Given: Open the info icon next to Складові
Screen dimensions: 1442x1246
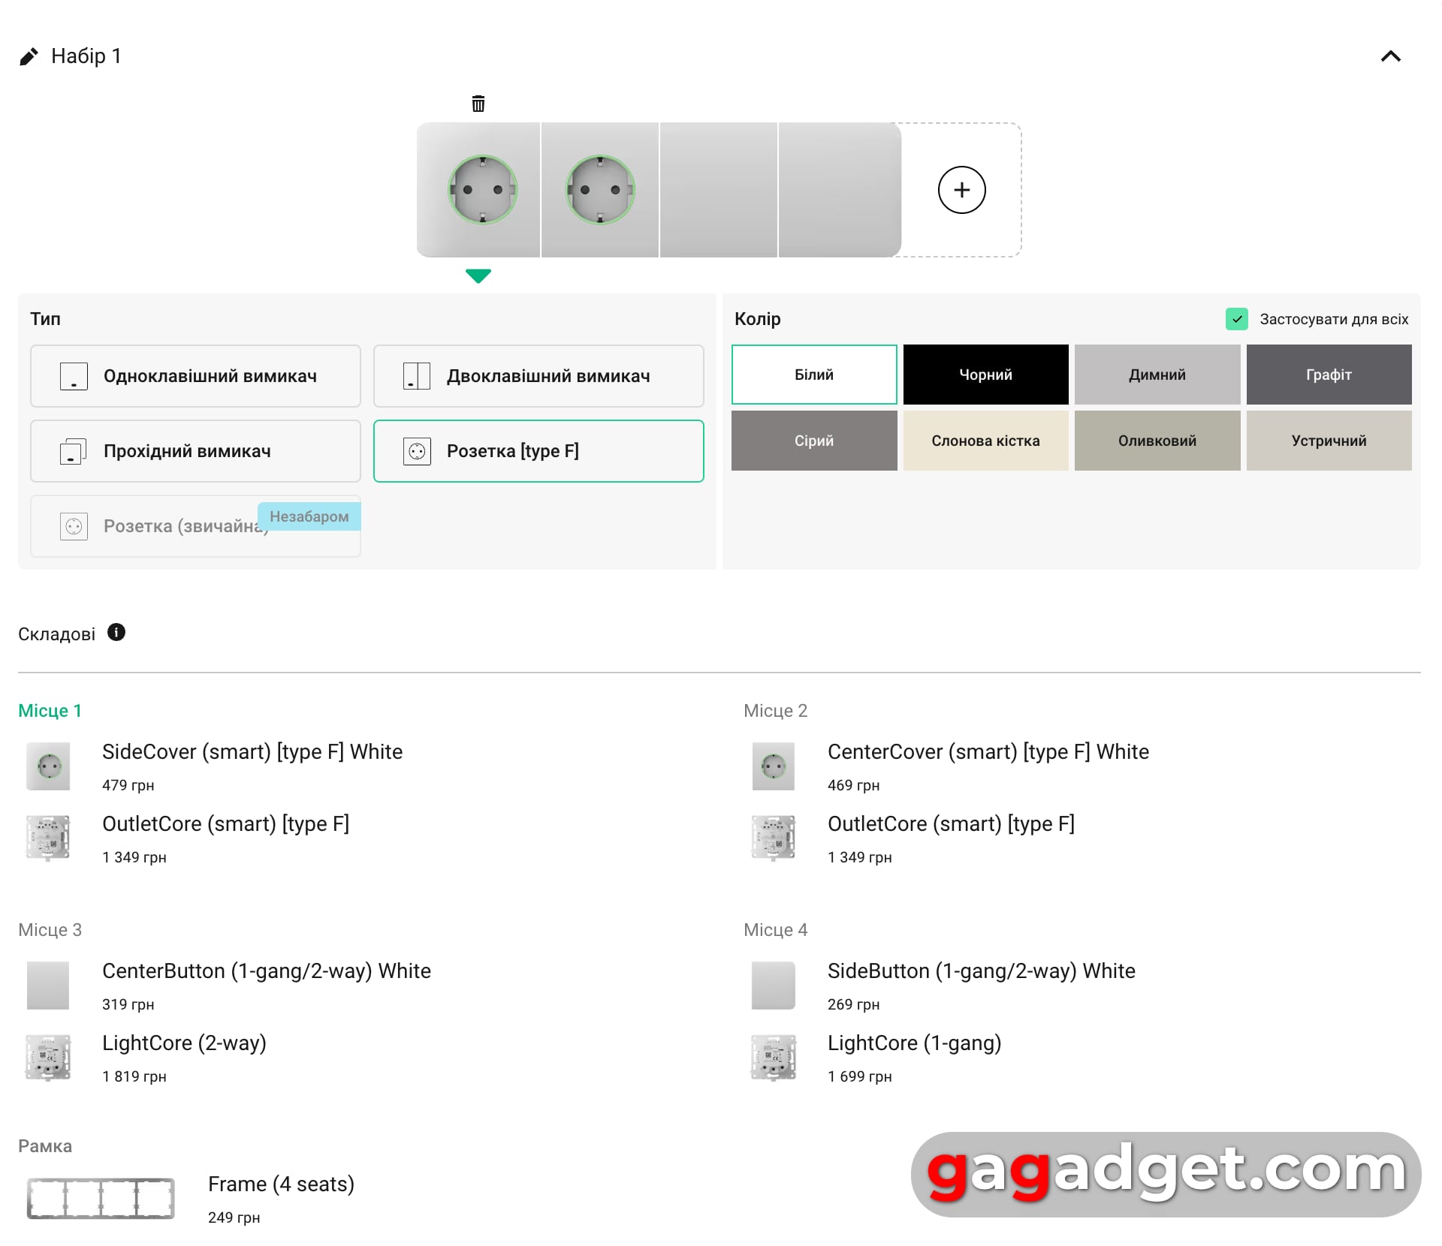Looking at the screenshot, I should pyautogui.click(x=116, y=632).
